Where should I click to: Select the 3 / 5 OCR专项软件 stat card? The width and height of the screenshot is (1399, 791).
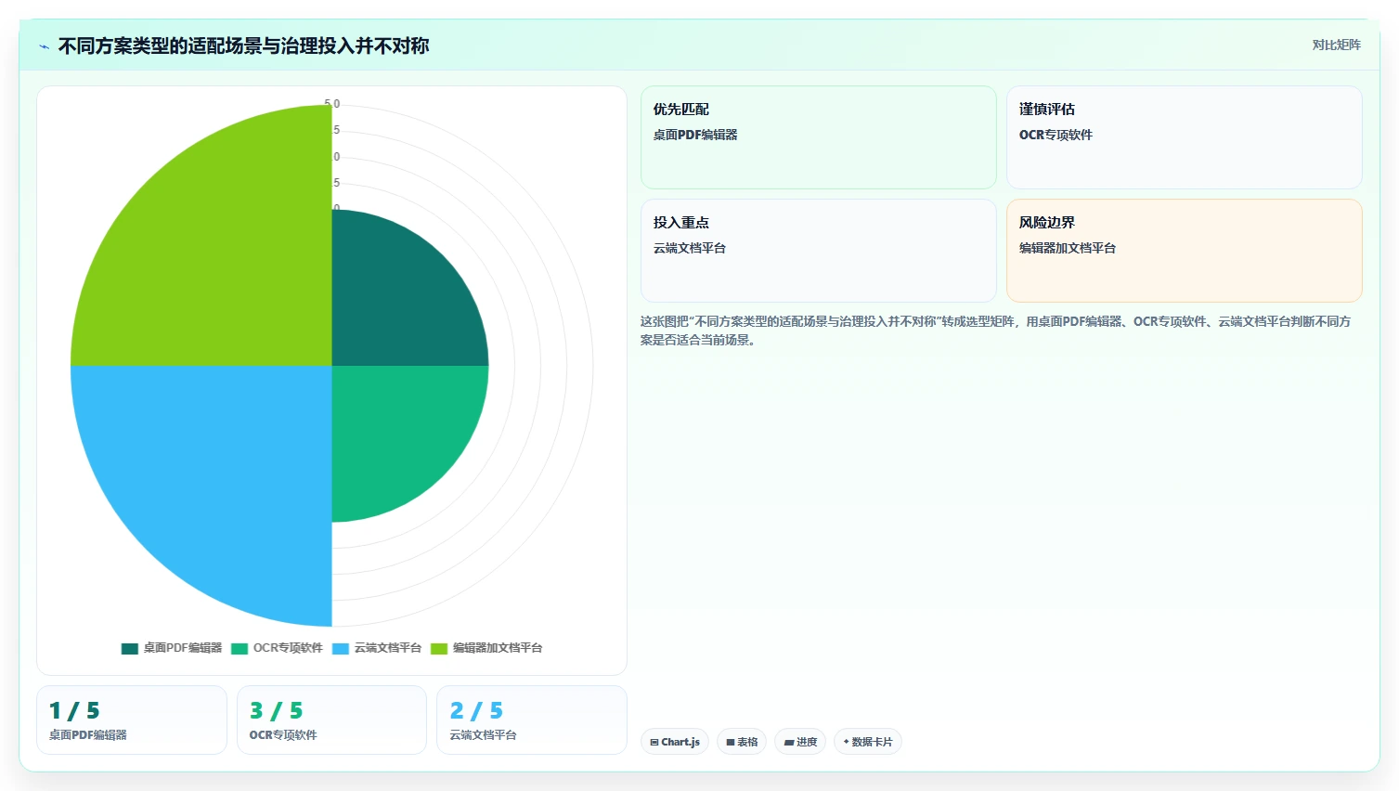[331, 720]
